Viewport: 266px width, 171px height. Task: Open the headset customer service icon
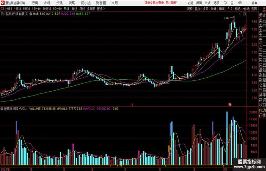tap(225, 3)
